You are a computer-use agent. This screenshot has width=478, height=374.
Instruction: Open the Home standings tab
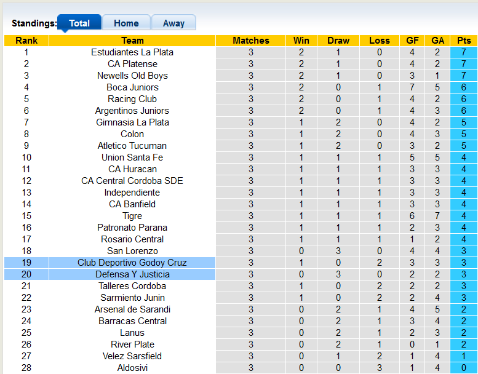coord(126,23)
